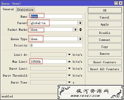
Task: Close the Queue down window
Action: 121,3
